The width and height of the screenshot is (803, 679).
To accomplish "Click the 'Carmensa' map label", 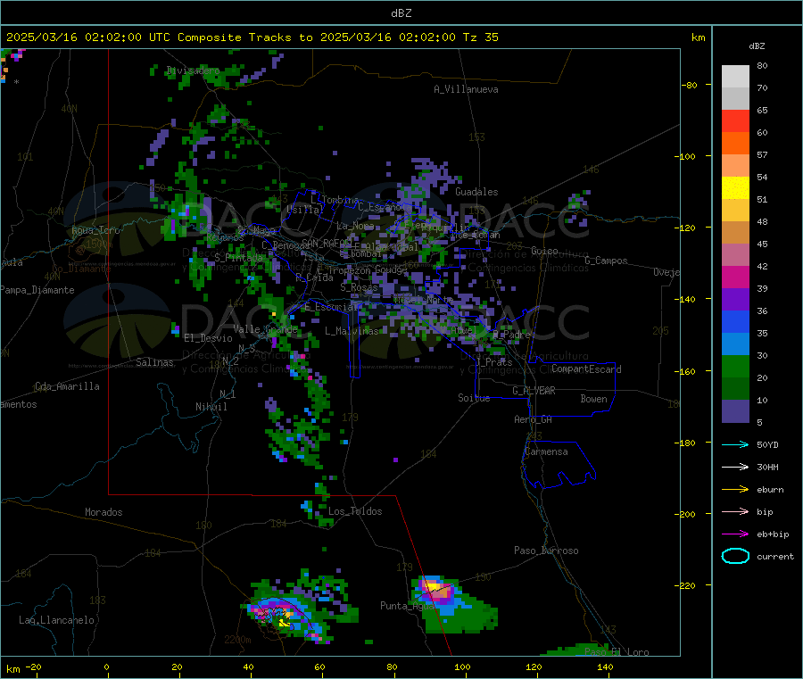I will click(546, 451).
